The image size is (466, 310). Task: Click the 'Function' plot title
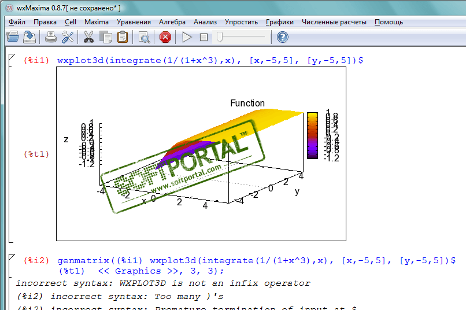pyautogui.click(x=247, y=103)
